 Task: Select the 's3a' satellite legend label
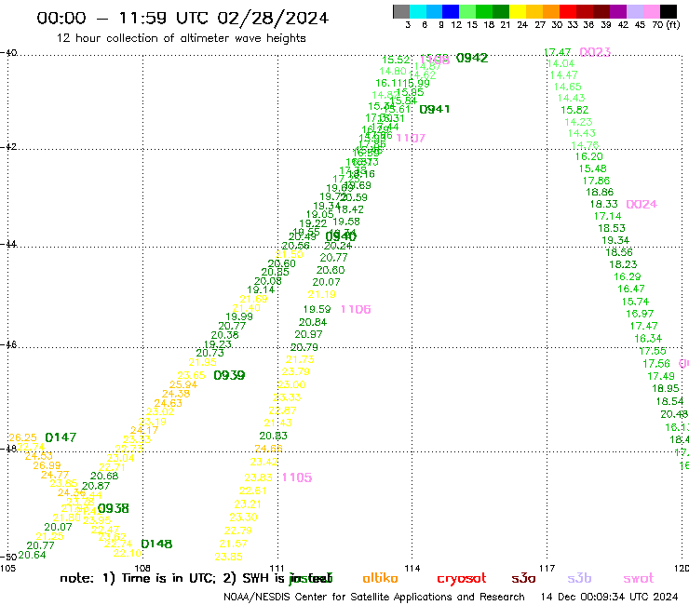coord(523,579)
